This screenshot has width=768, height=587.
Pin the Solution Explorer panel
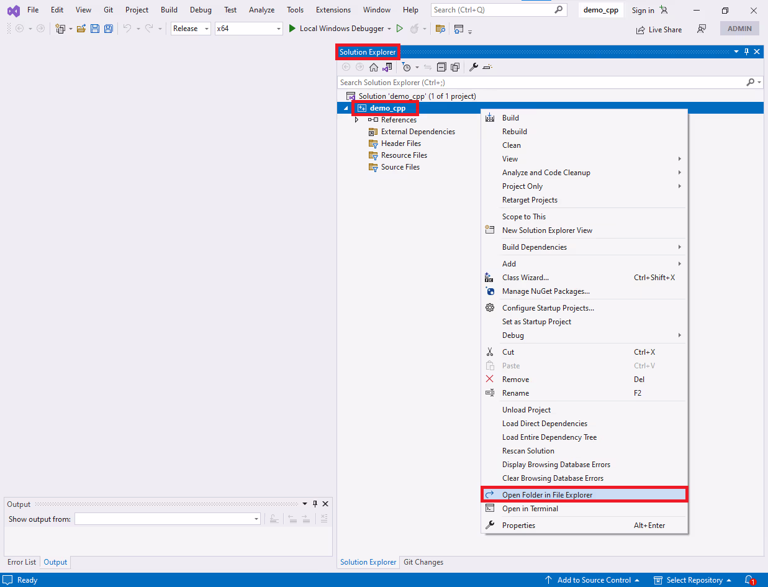(x=747, y=52)
